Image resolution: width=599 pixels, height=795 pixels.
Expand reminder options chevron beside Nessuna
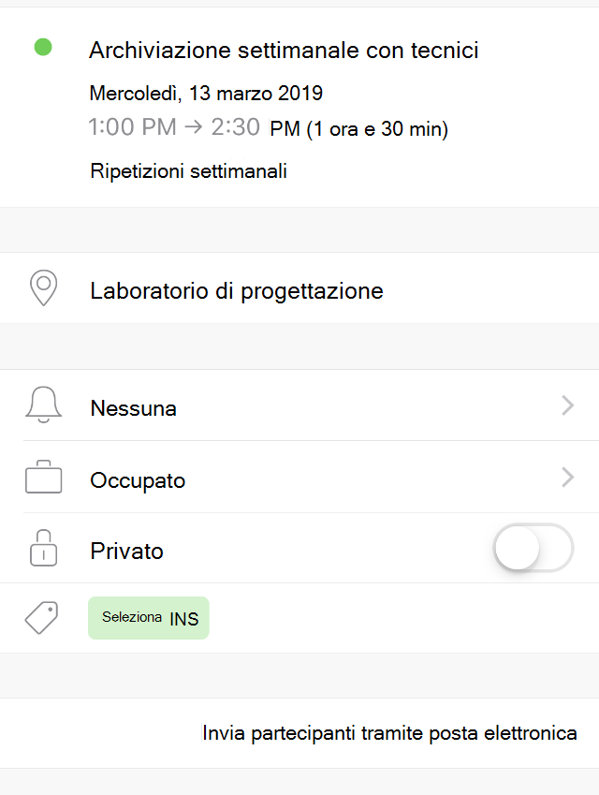click(567, 405)
